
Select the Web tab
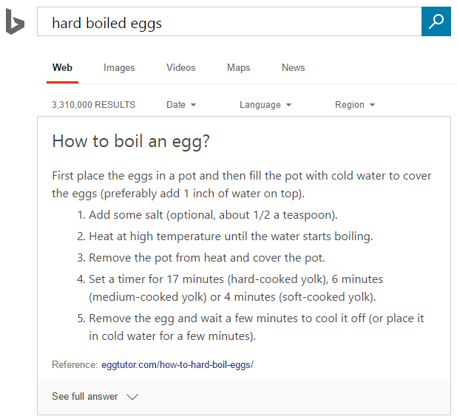(x=62, y=68)
